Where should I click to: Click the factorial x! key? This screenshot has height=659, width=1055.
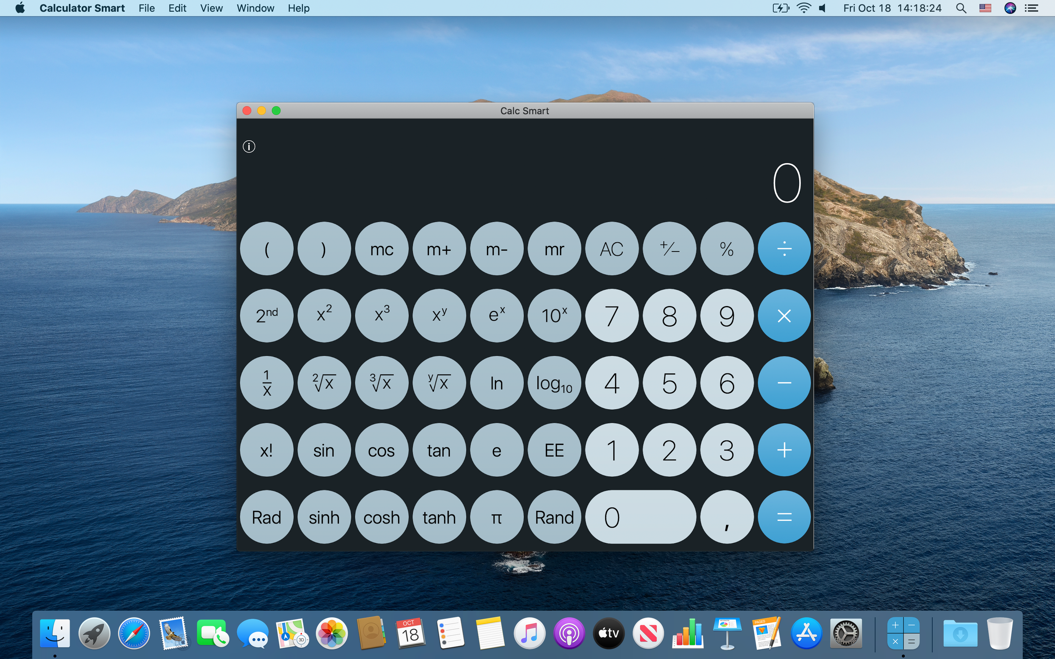pyautogui.click(x=266, y=450)
